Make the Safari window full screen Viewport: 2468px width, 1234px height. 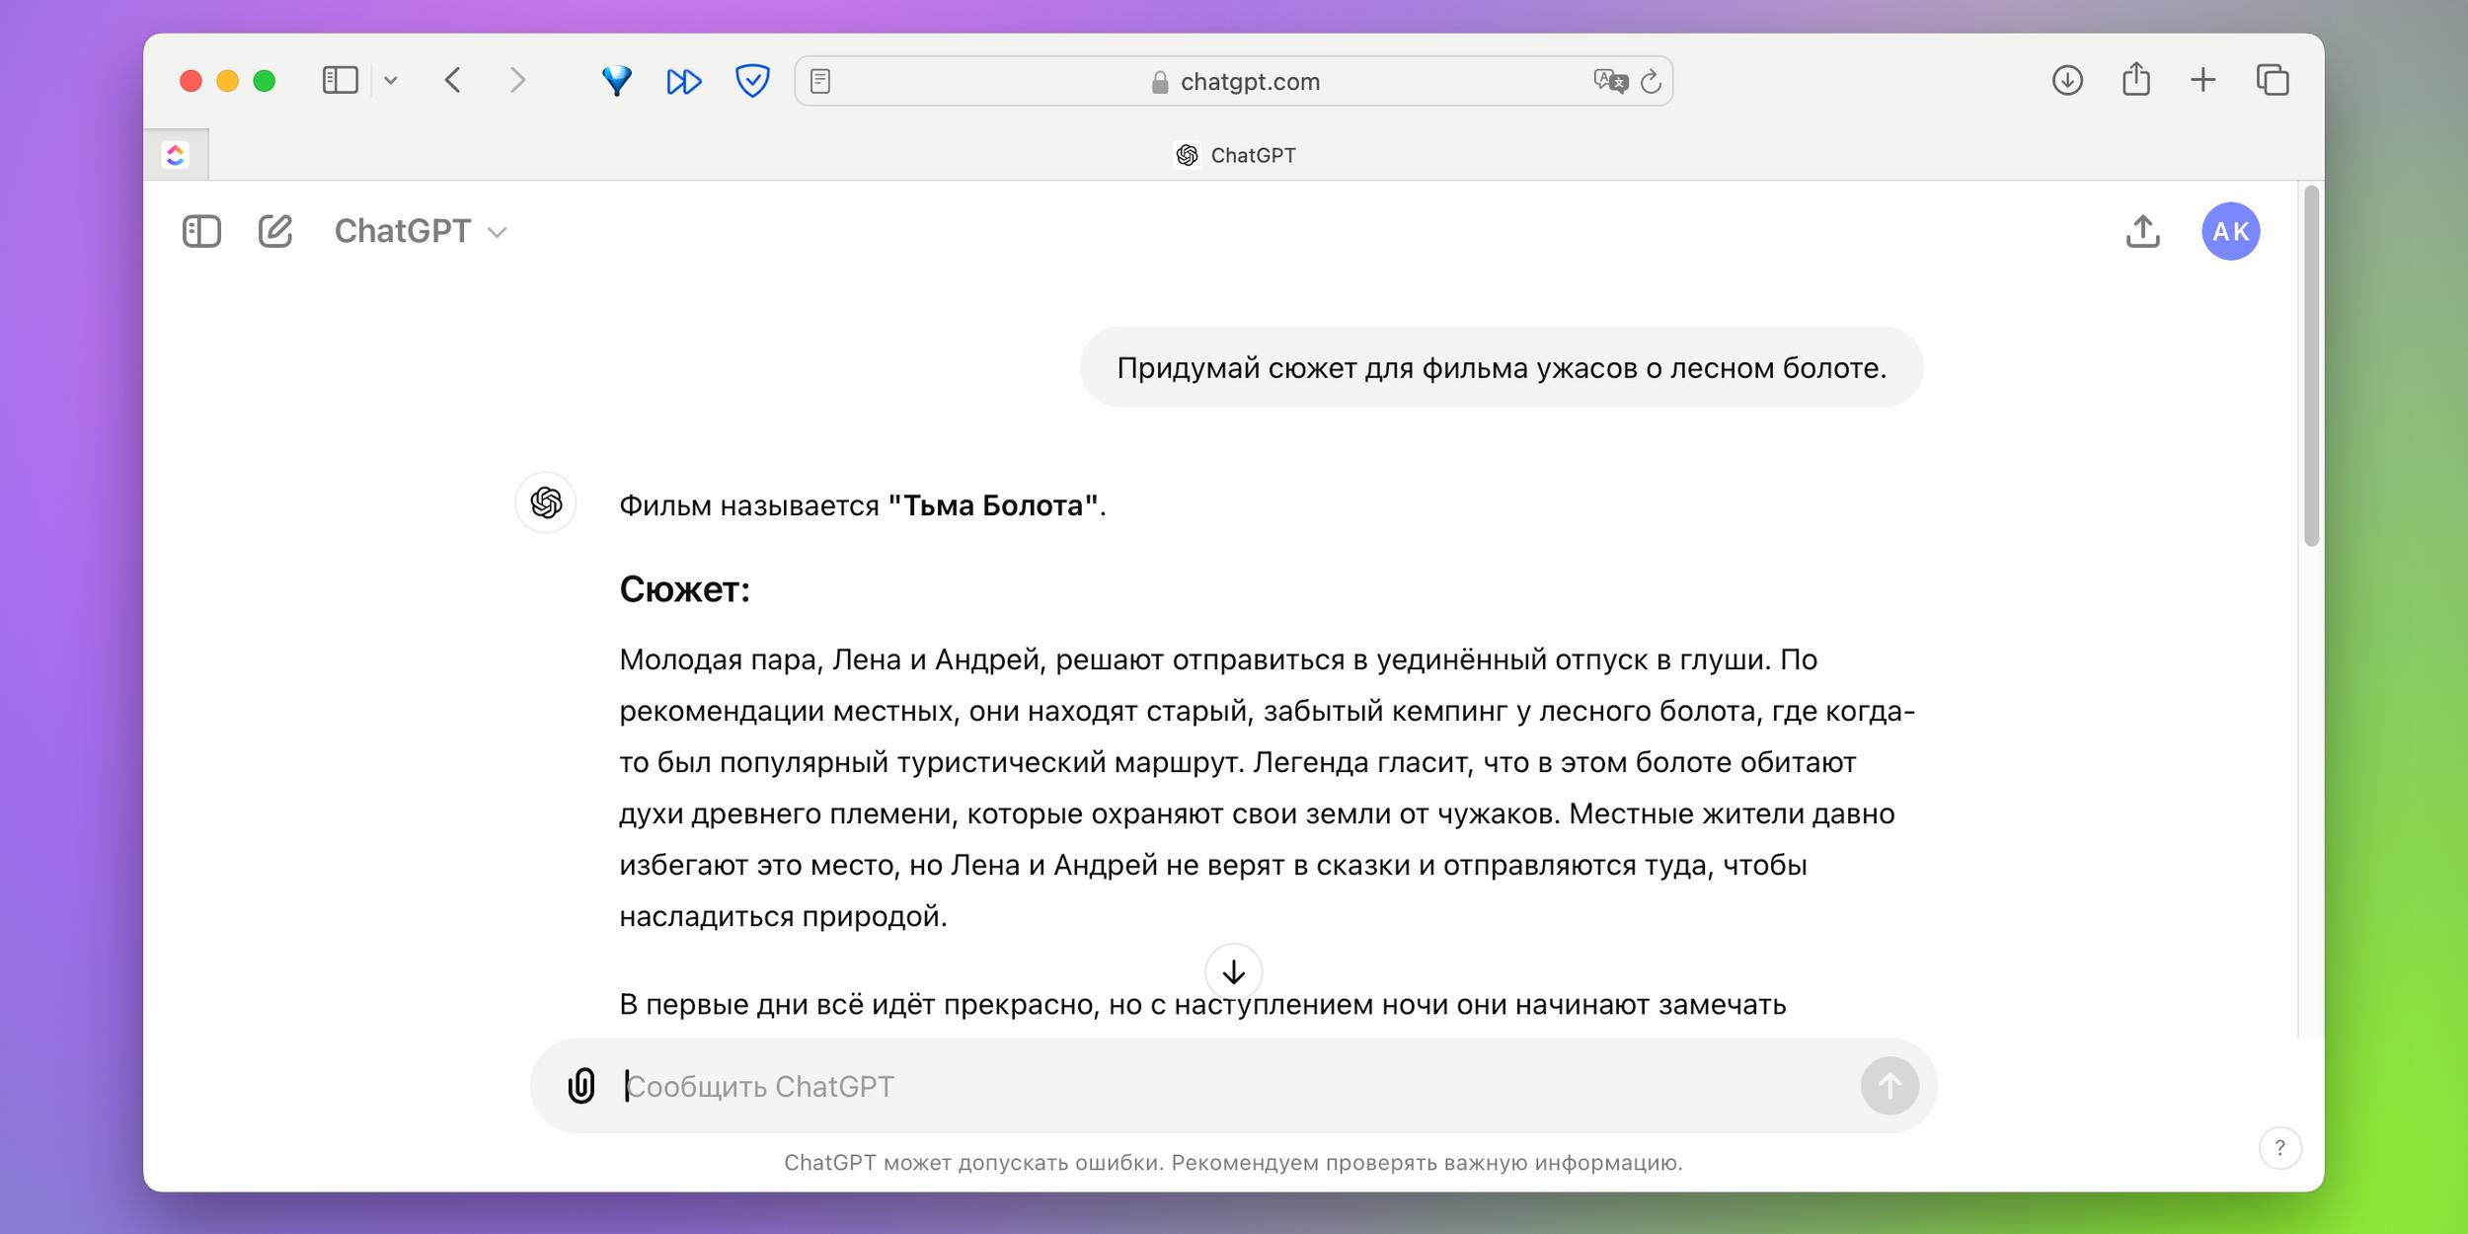pos(265,81)
